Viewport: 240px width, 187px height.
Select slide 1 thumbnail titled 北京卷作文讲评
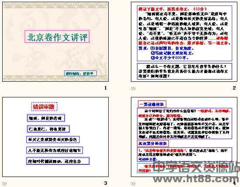coord(55,42)
